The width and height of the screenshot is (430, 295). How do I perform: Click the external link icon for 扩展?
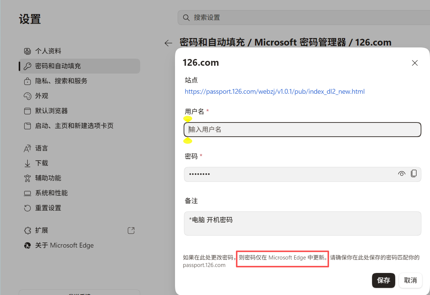[131, 231]
